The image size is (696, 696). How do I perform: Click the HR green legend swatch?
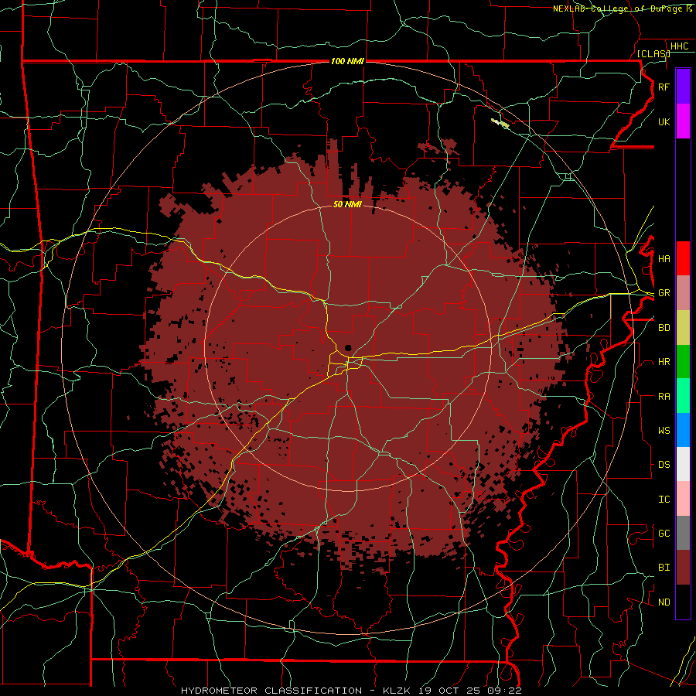click(683, 362)
